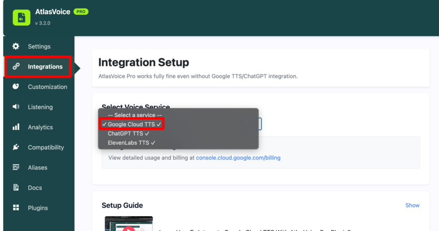Open the Compatibility section

pyautogui.click(x=39, y=147)
